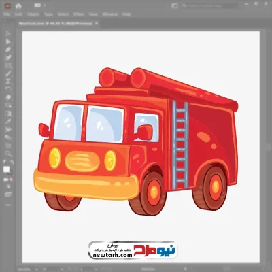
Task: Select the Zoom magnifier tool
Action: [8, 154]
